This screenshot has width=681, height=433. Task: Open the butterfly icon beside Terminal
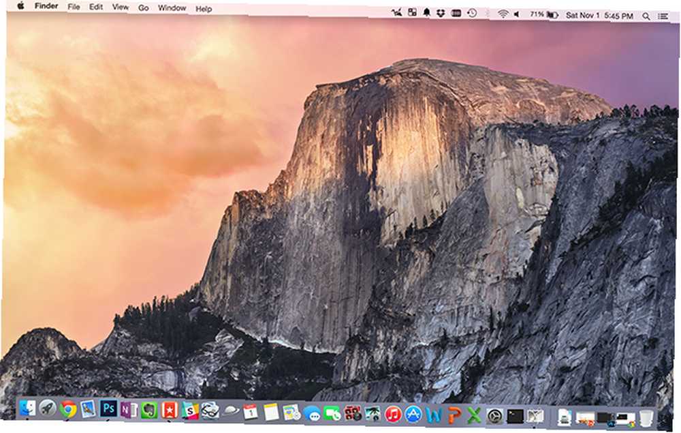click(x=535, y=417)
